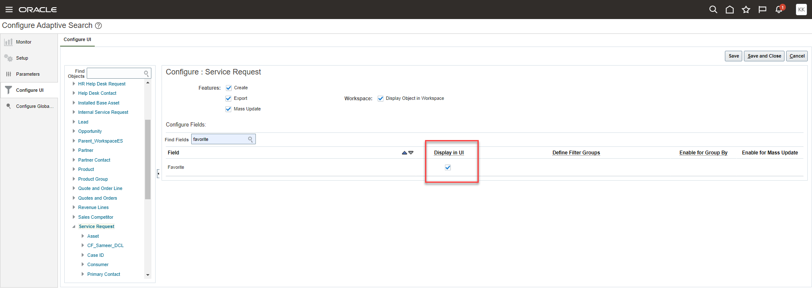Select Parent_WorkspaceES object

[100, 141]
